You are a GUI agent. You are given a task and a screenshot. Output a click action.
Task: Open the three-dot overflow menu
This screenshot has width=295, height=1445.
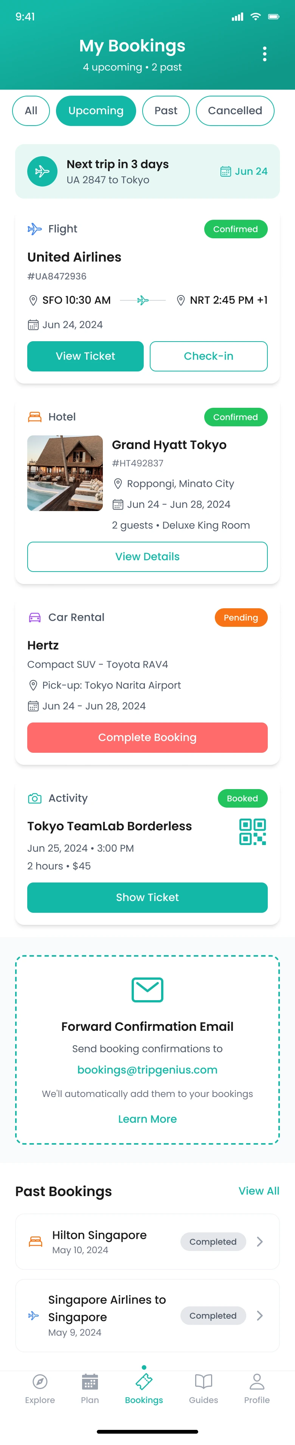click(264, 54)
